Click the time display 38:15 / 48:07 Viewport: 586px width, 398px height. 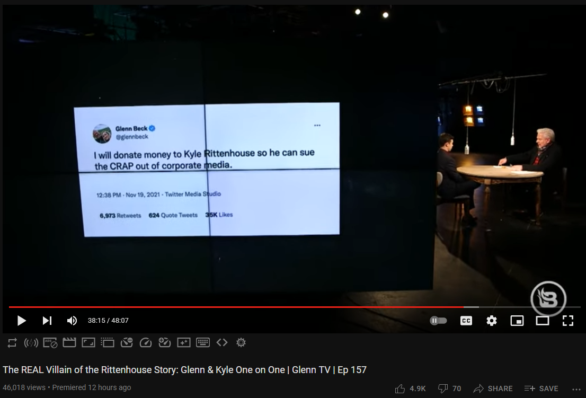click(x=108, y=321)
